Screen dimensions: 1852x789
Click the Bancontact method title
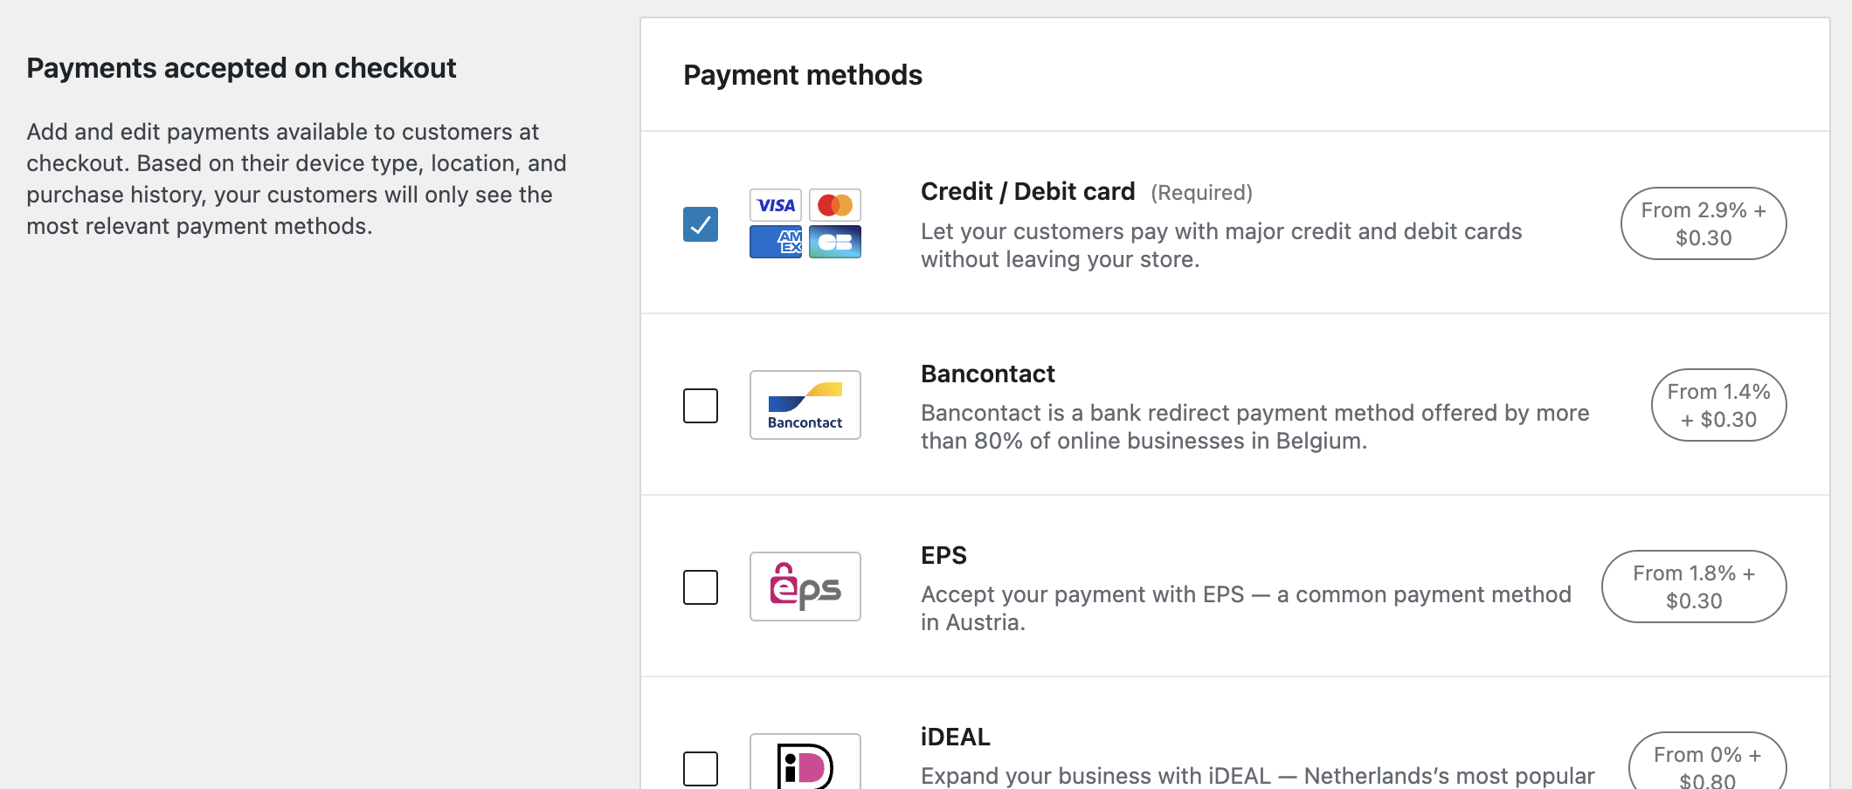[988, 374]
